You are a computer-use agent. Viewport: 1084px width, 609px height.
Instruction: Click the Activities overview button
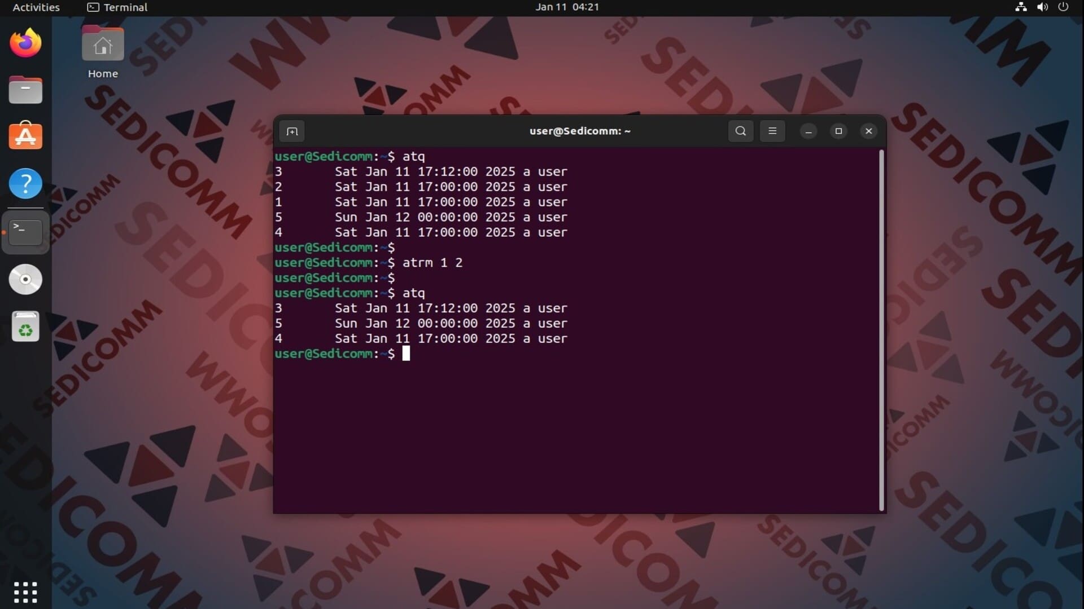click(36, 7)
